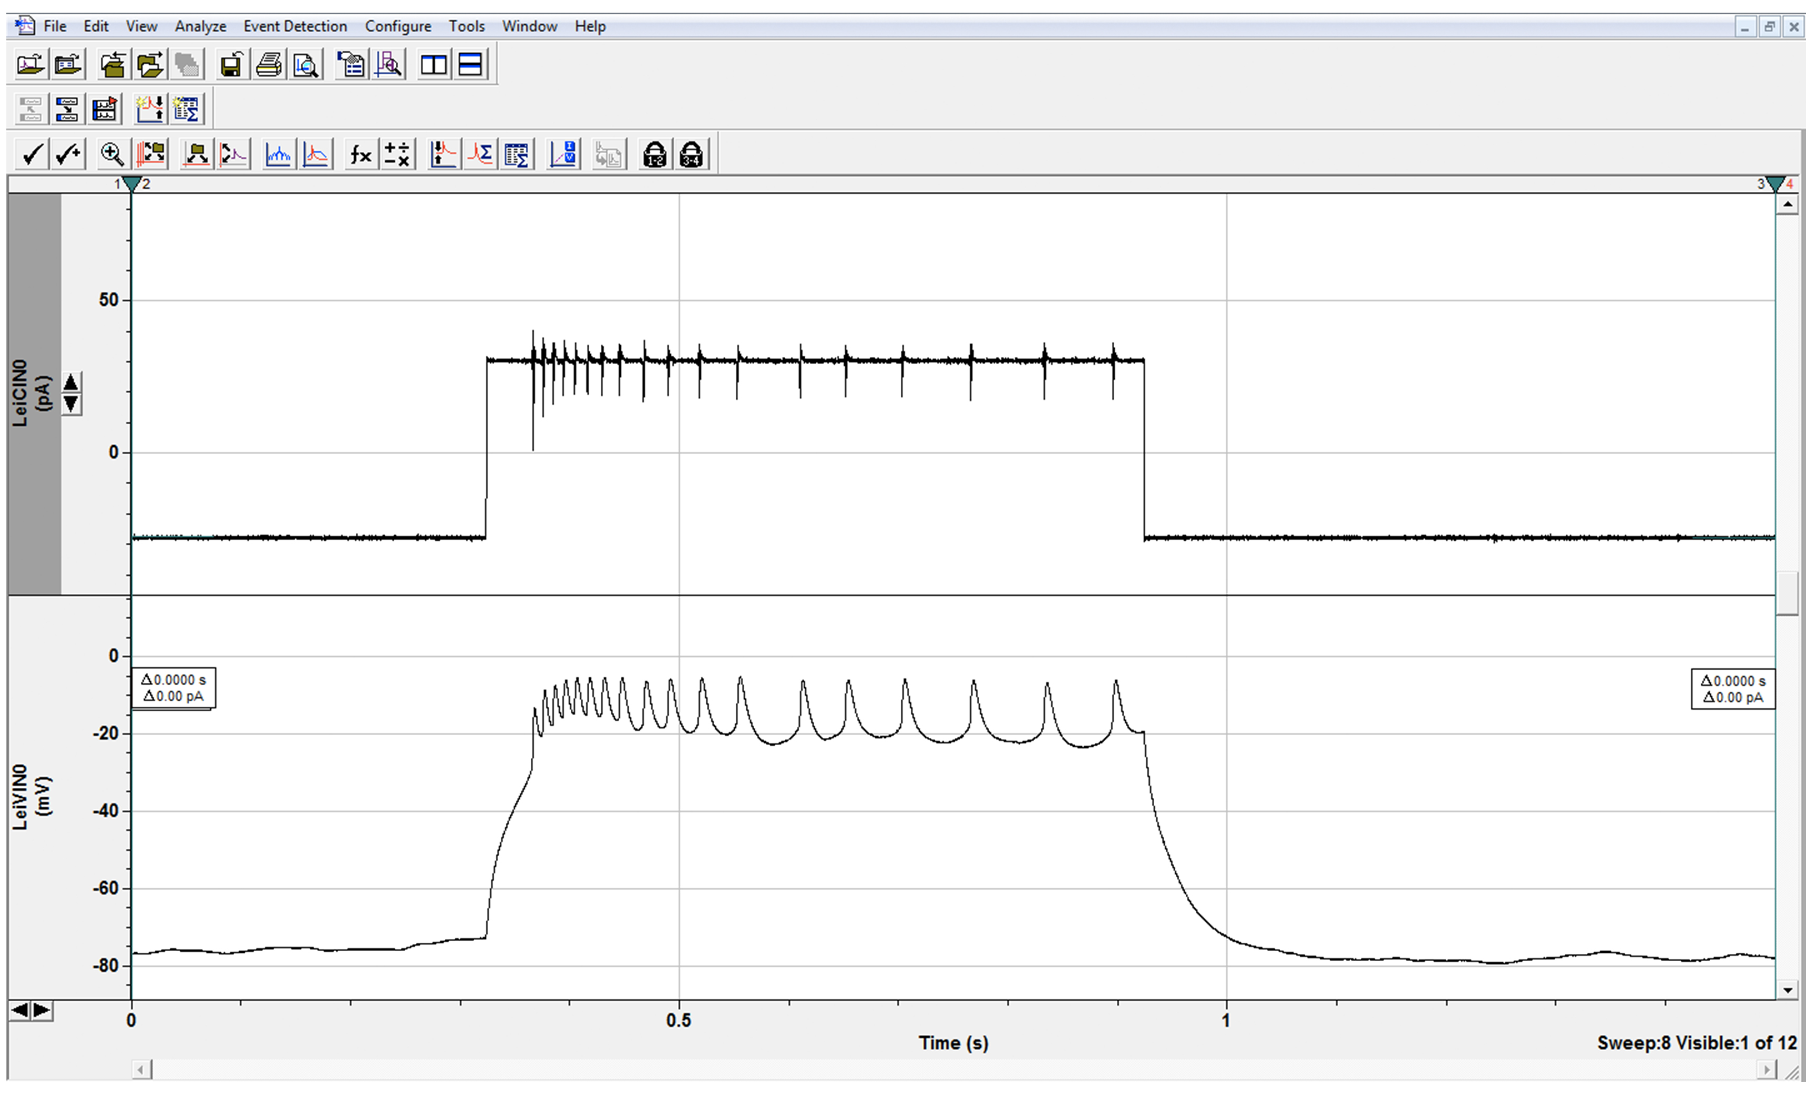Image resolution: width=1813 pixels, height=1095 pixels.
Task: Click the folder icon with left arrow
Action: coord(113,65)
